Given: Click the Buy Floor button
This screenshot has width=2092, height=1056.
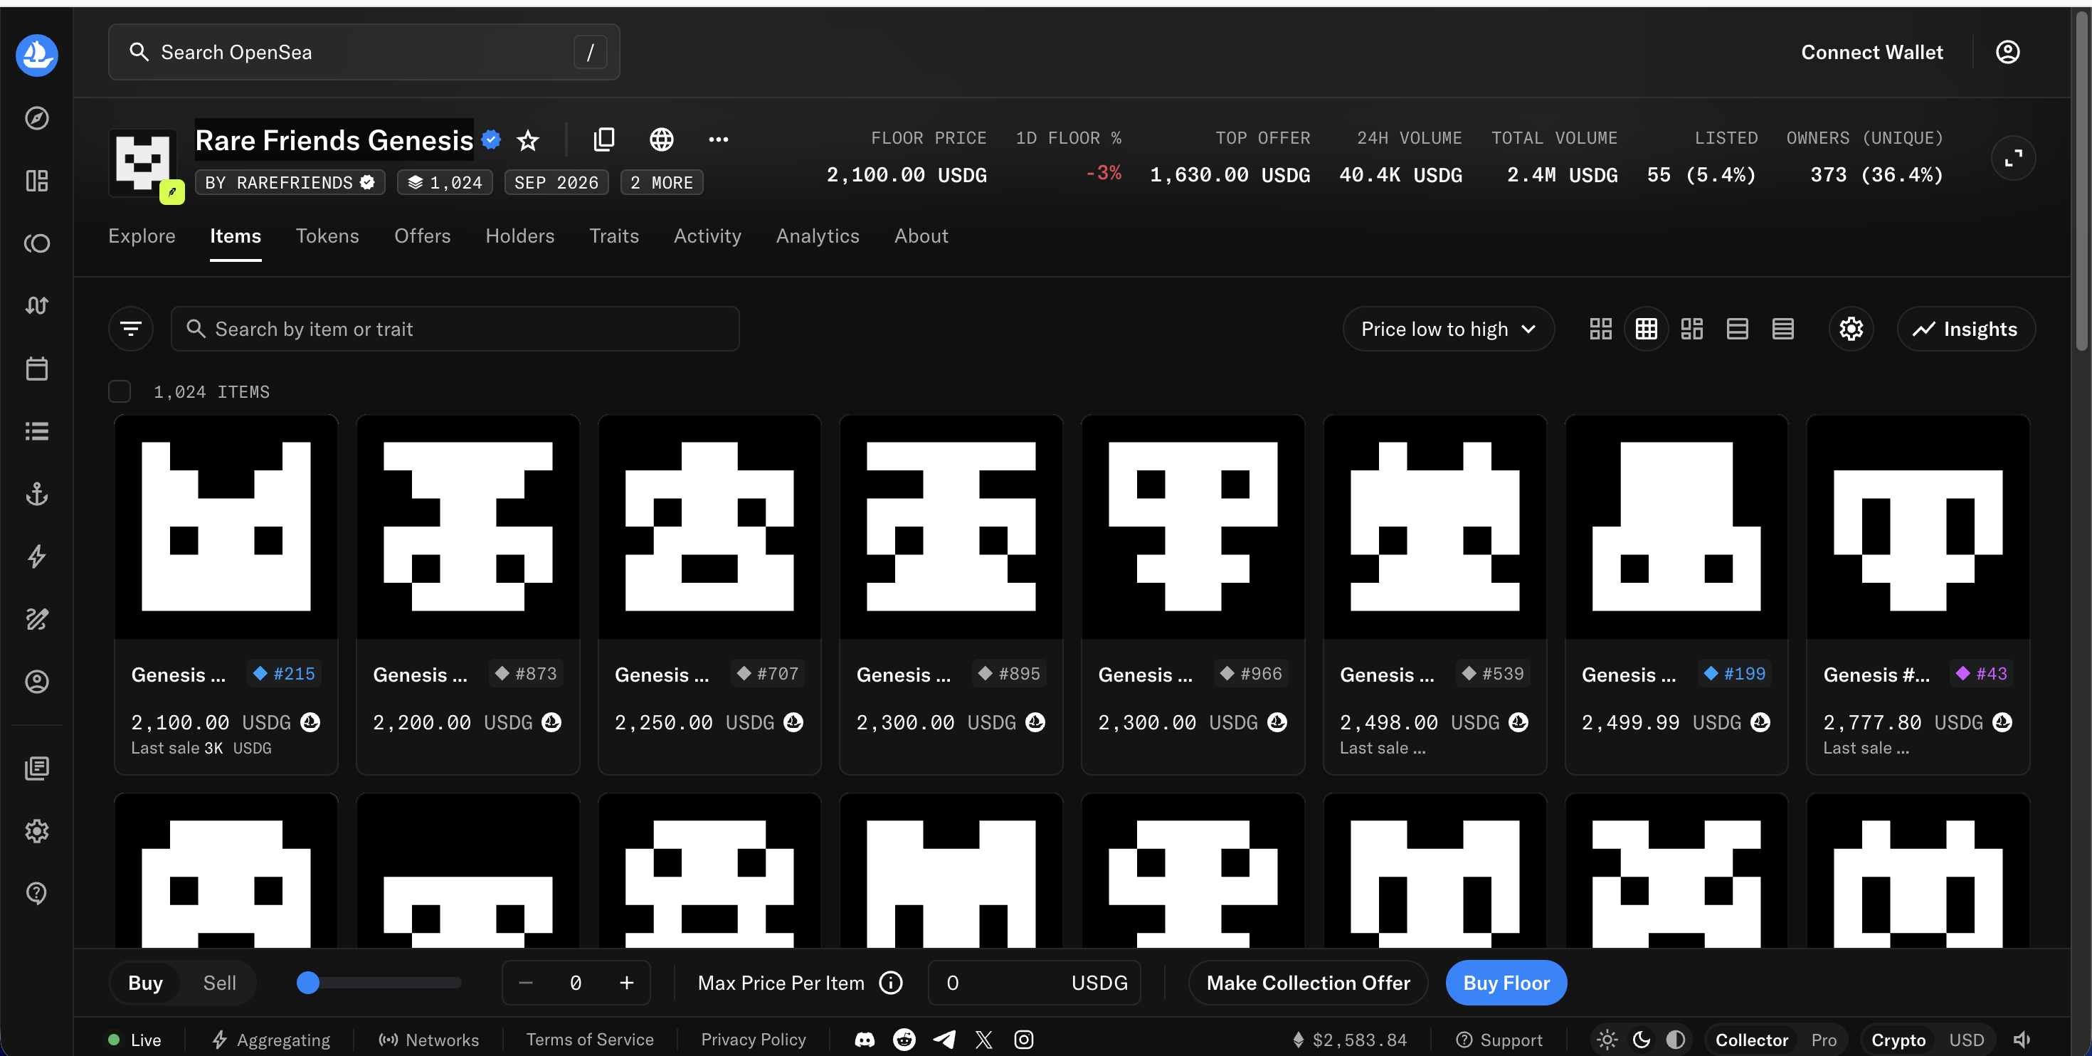Looking at the screenshot, I should [x=1506, y=983].
